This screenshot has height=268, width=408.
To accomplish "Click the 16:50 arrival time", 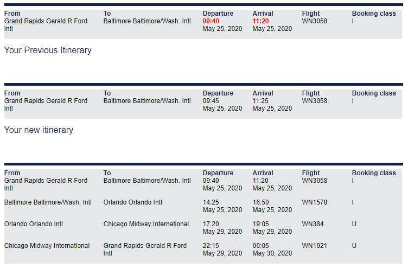I will 260,202.
